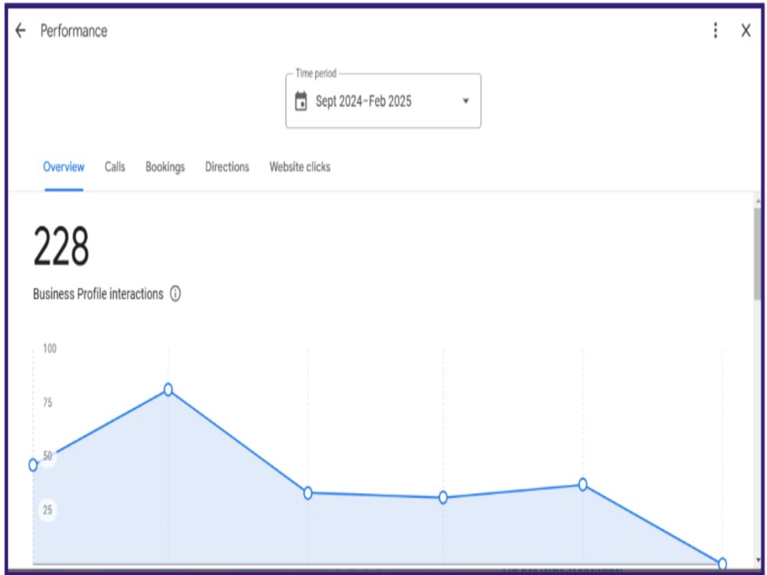View the Website clicks tab

pyautogui.click(x=300, y=167)
